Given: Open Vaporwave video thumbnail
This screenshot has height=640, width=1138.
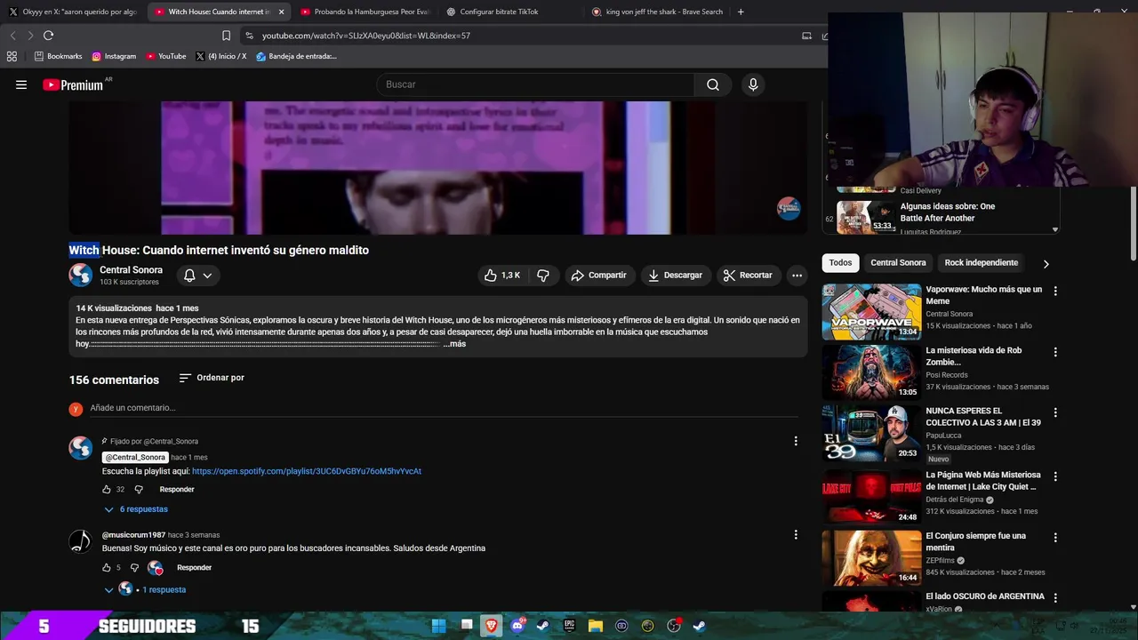Looking at the screenshot, I should (872, 311).
